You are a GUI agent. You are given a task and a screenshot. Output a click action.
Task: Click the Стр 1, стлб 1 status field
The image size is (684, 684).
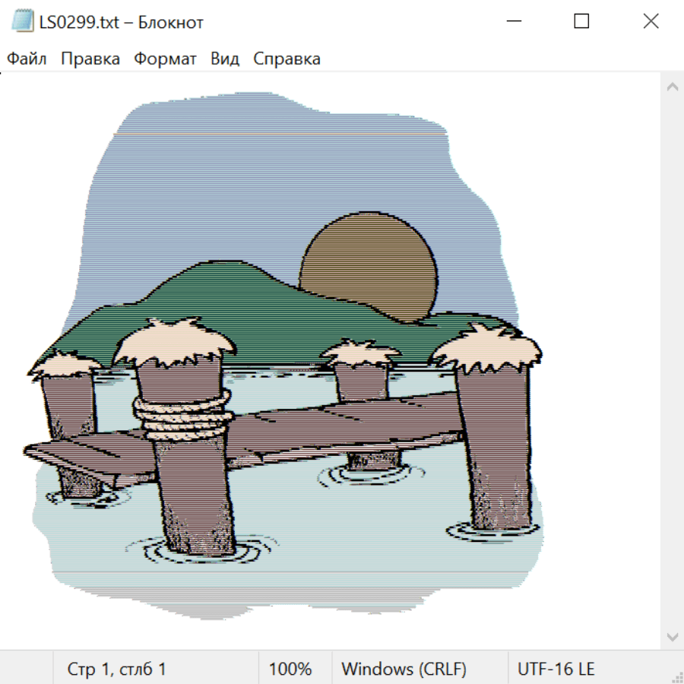[x=116, y=670]
